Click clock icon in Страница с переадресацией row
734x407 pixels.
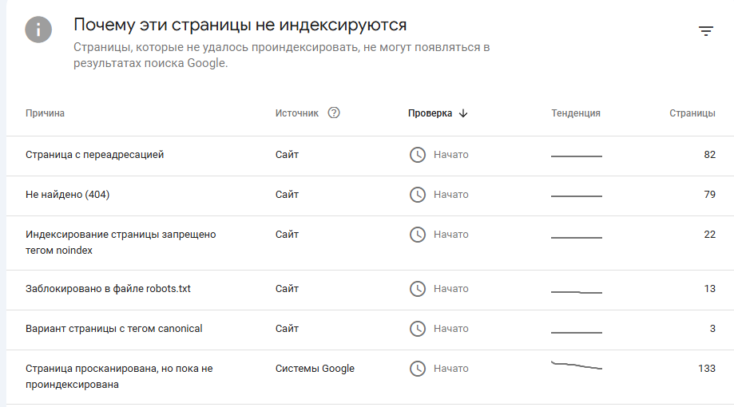[418, 155]
